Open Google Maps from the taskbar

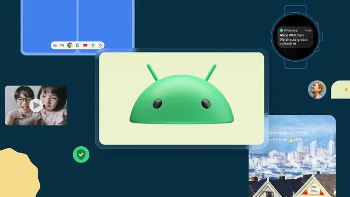[93, 45]
